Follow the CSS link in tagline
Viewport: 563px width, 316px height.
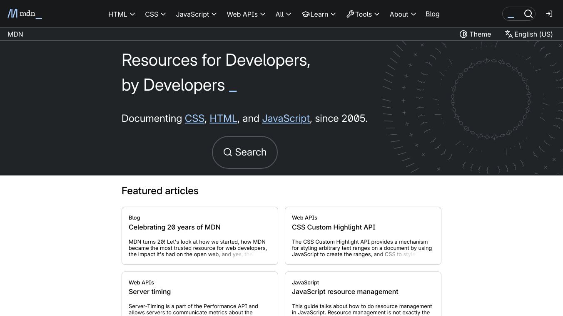click(x=194, y=118)
